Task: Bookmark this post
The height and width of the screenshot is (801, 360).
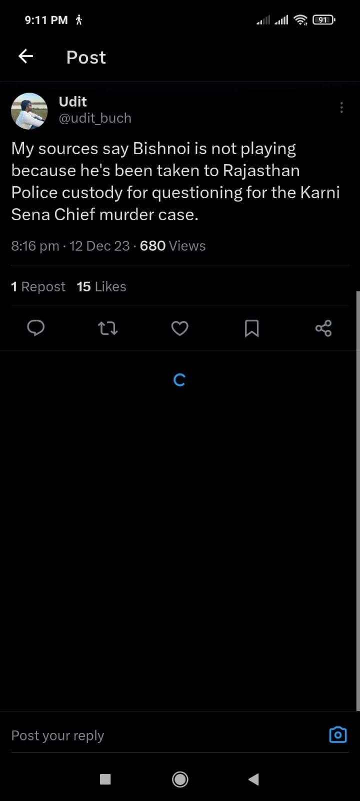Action: pos(251,328)
